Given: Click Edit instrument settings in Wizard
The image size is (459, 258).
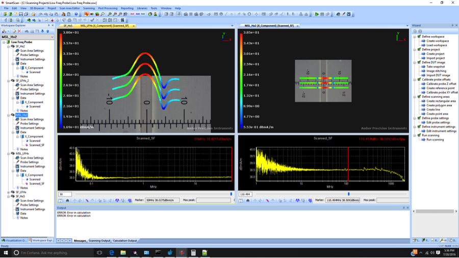Looking at the screenshot, I should (x=441, y=131).
